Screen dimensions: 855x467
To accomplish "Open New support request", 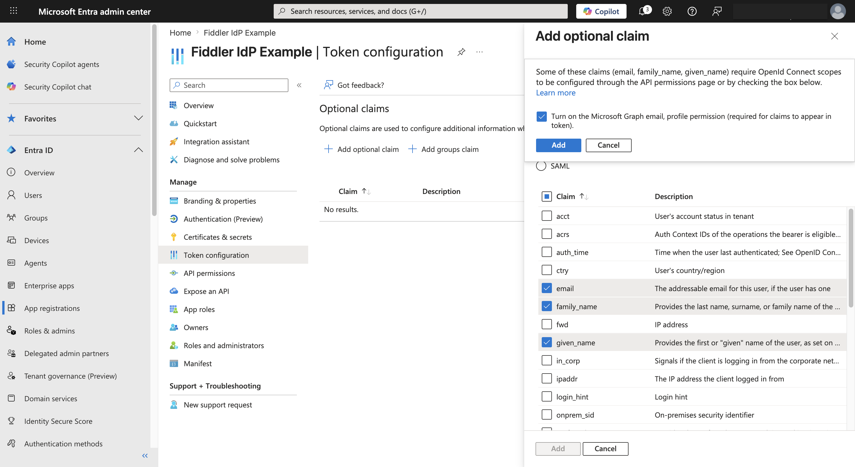I will click(x=217, y=405).
